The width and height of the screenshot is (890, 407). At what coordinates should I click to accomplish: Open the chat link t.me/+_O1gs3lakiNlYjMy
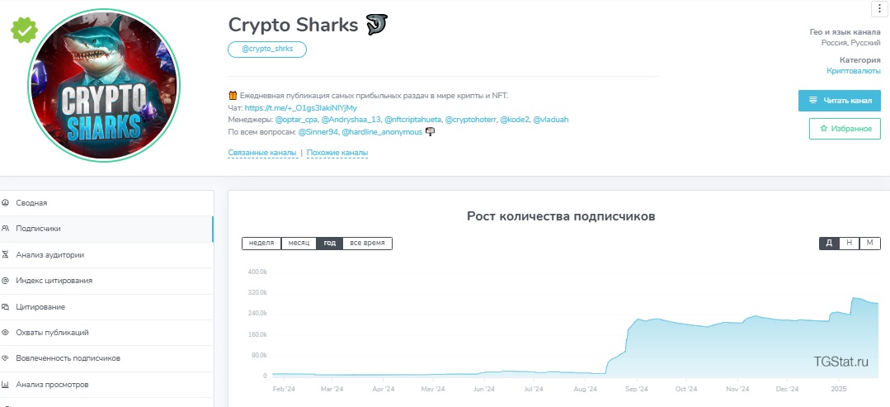pos(301,107)
